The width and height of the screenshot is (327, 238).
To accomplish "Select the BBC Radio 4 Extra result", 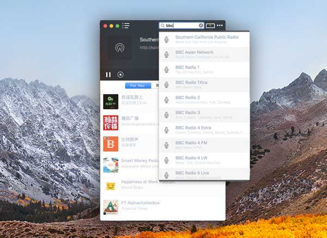I will (x=204, y=130).
